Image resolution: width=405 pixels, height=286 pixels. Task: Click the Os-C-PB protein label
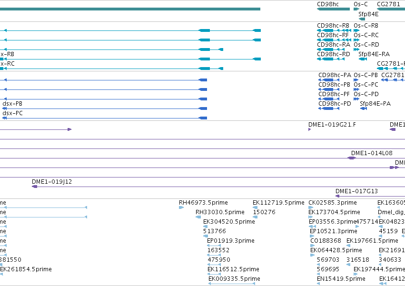tap(366, 75)
